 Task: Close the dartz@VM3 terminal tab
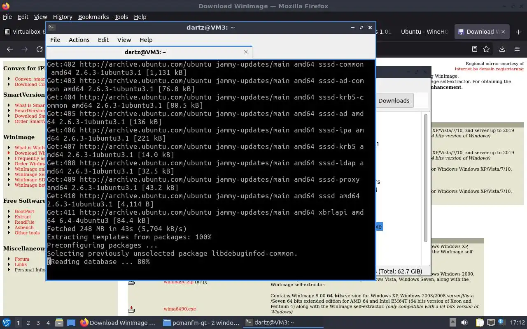point(246,52)
